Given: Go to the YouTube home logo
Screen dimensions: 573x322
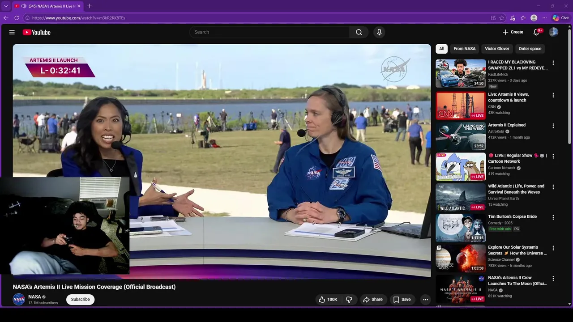Looking at the screenshot, I should coord(36,32).
